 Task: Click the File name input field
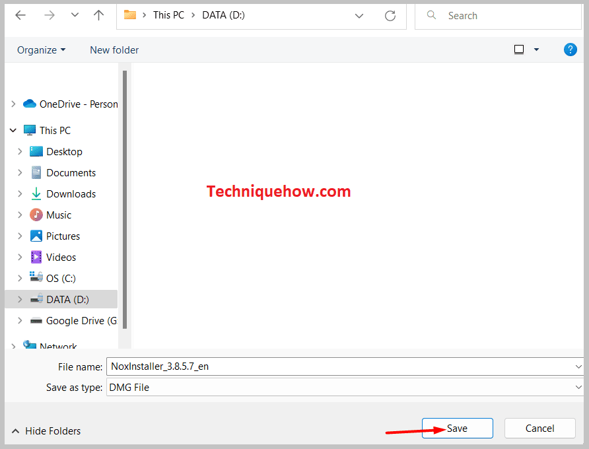345,366
